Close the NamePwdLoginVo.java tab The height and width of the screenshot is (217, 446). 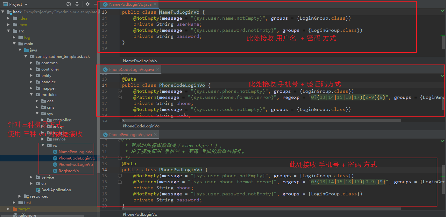click(155, 4)
